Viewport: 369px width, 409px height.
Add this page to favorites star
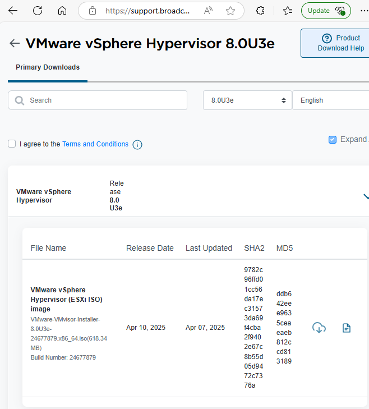point(230,11)
